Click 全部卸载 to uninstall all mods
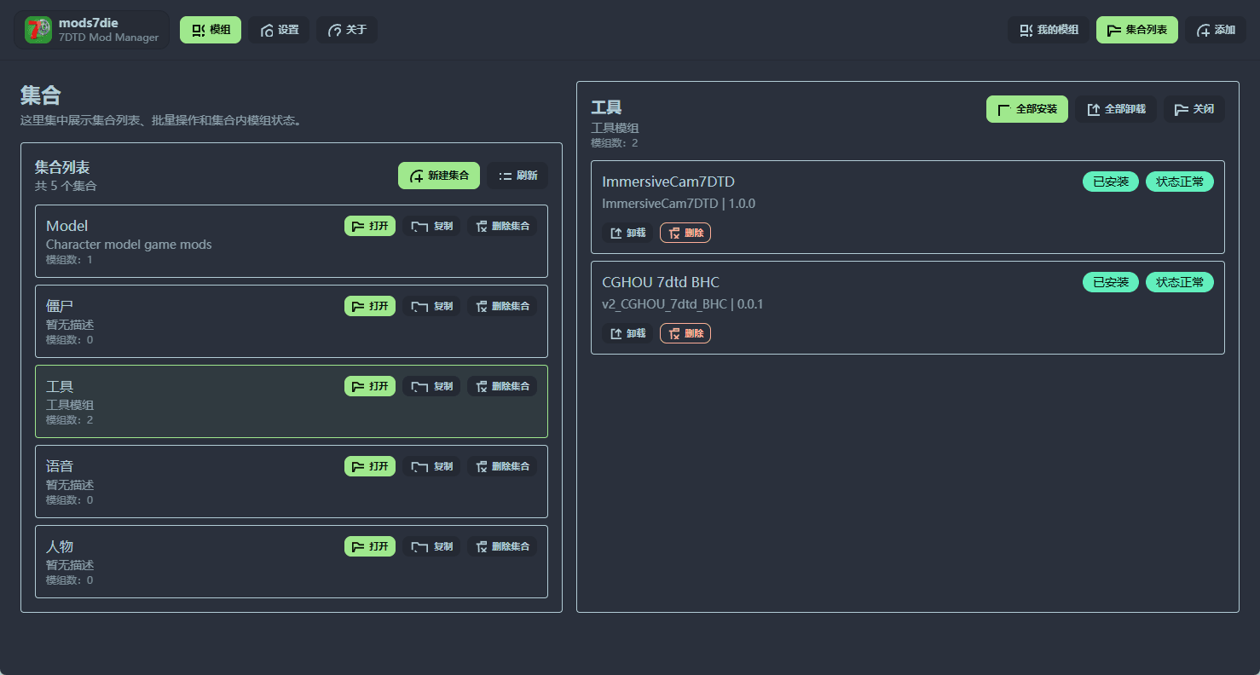The height and width of the screenshot is (675, 1260). [1115, 108]
